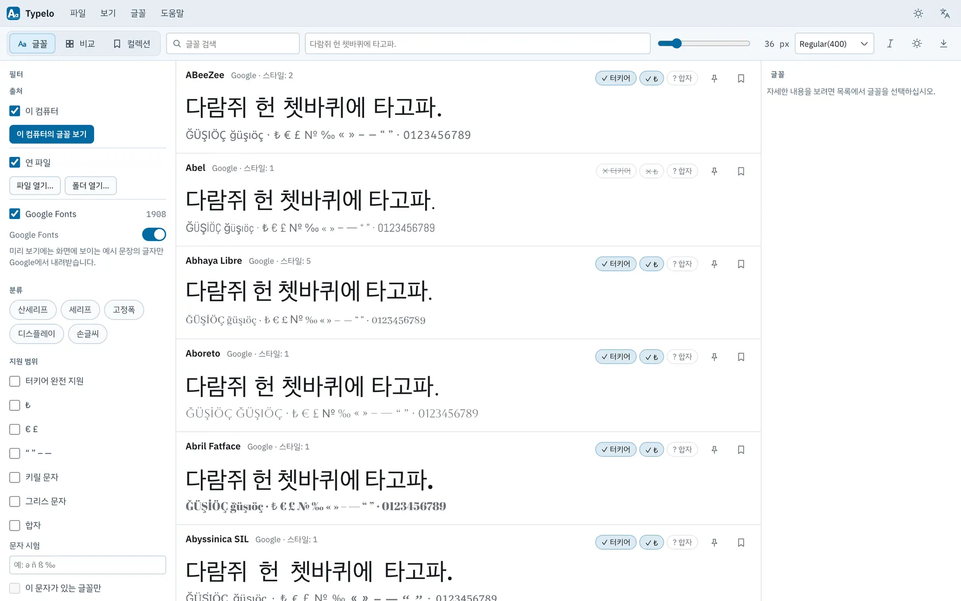Pin the ABeeZee font

[x=714, y=79]
